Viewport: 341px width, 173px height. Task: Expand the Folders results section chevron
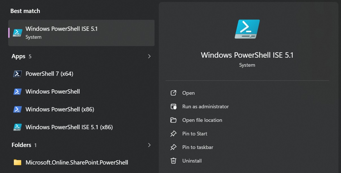click(x=149, y=145)
